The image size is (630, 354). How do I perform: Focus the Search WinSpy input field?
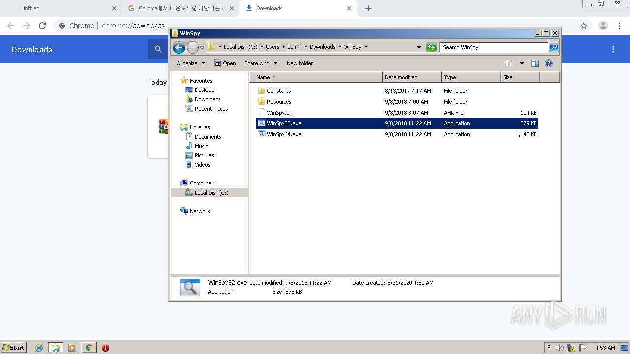click(494, 47)
